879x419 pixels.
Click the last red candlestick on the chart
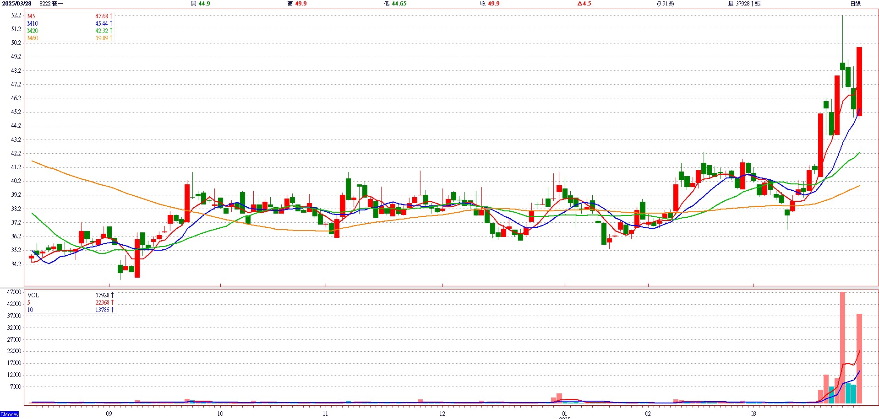[859, 81]
